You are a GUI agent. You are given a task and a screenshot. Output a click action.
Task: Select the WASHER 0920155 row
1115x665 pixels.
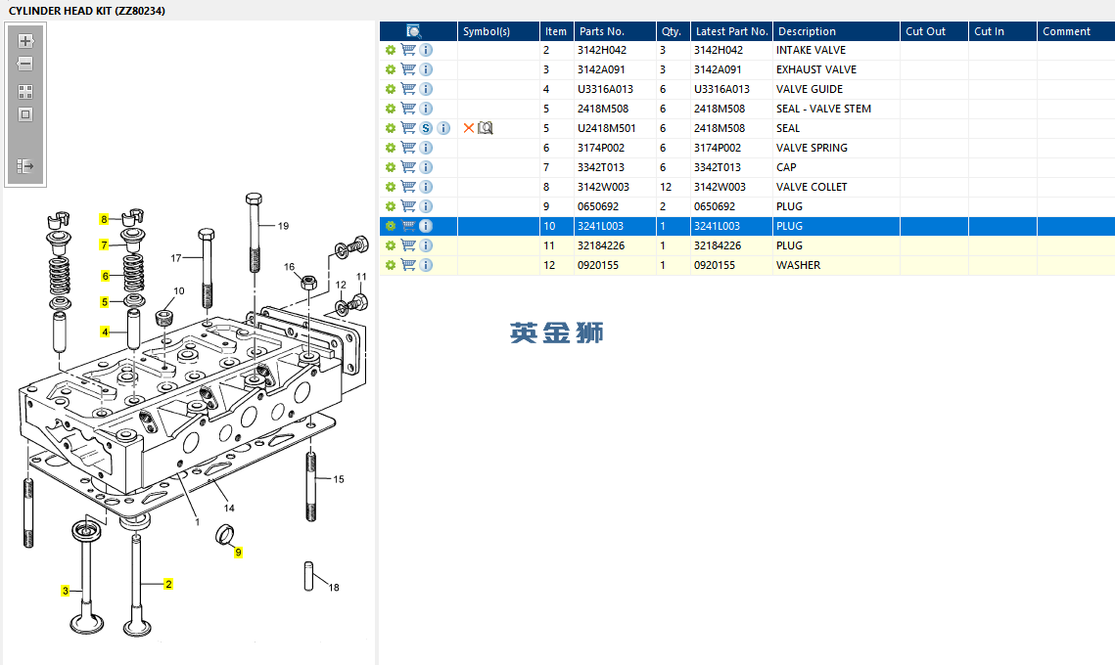tap(747, 265)
